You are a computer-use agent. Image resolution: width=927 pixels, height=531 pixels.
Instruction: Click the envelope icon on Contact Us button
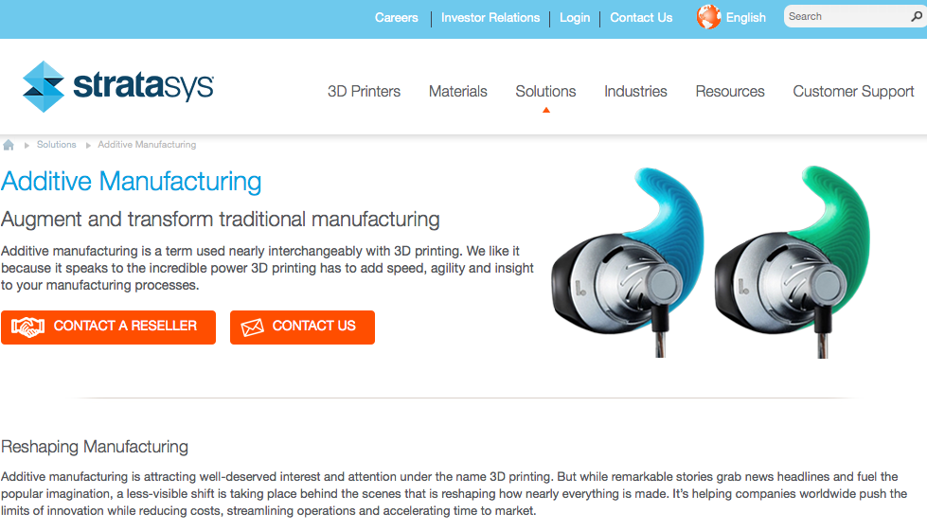(x=253, y=327)
